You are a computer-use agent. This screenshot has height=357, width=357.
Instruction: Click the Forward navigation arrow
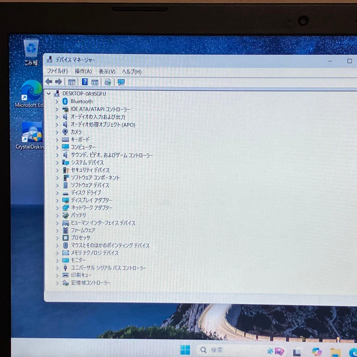[x=59, y=82]
